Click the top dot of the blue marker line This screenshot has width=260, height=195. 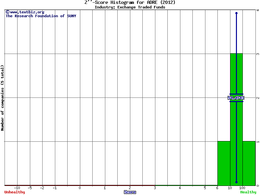[237, 13]
